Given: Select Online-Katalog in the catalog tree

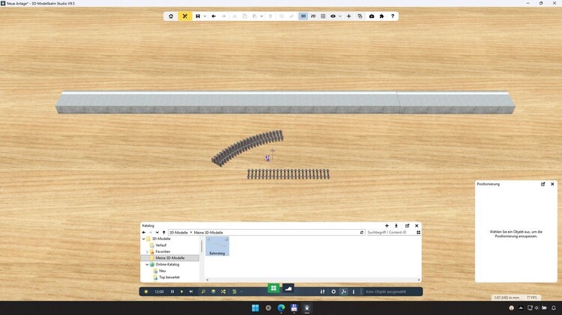Looking at the screenshot, I should point(167,265).
